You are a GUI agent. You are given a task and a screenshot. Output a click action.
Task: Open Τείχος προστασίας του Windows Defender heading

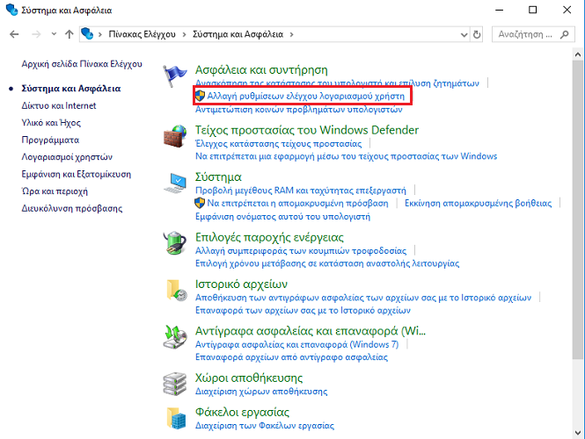[307, 130]
